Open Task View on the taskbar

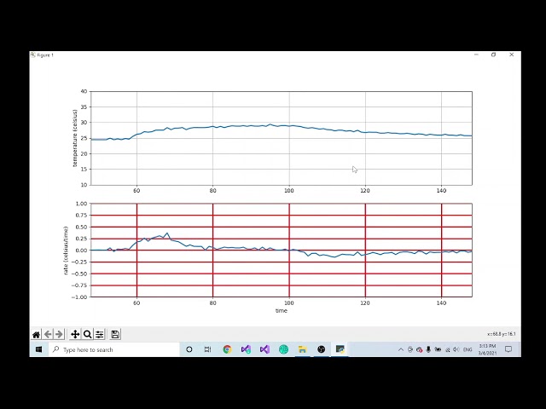point(207,349)
